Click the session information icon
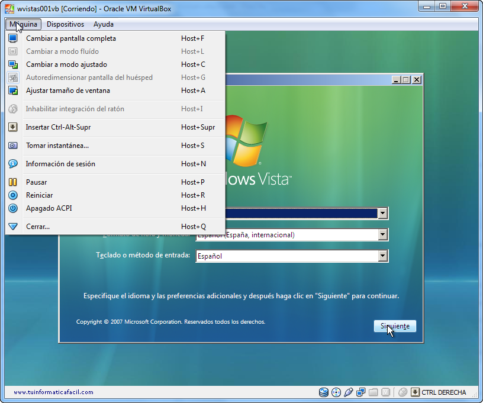Image resolution: width=483 pixels, height=403 pixels. point(12,164)
